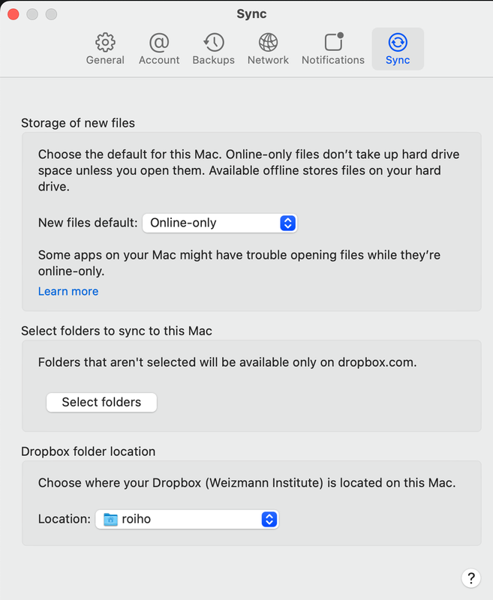Open the General gear icon
Screen dimensions: 493x600
pos(105,42)
